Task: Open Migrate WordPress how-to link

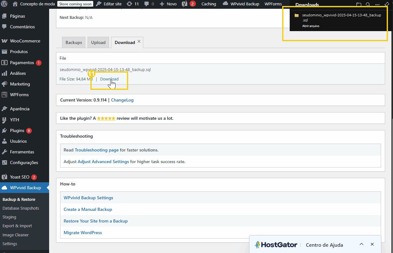Action: [83, 233]
